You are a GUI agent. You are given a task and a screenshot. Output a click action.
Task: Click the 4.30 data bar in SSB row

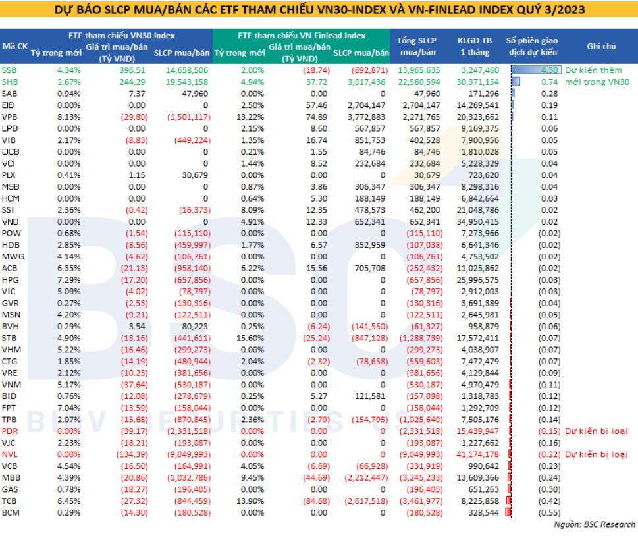click(537, 70)
